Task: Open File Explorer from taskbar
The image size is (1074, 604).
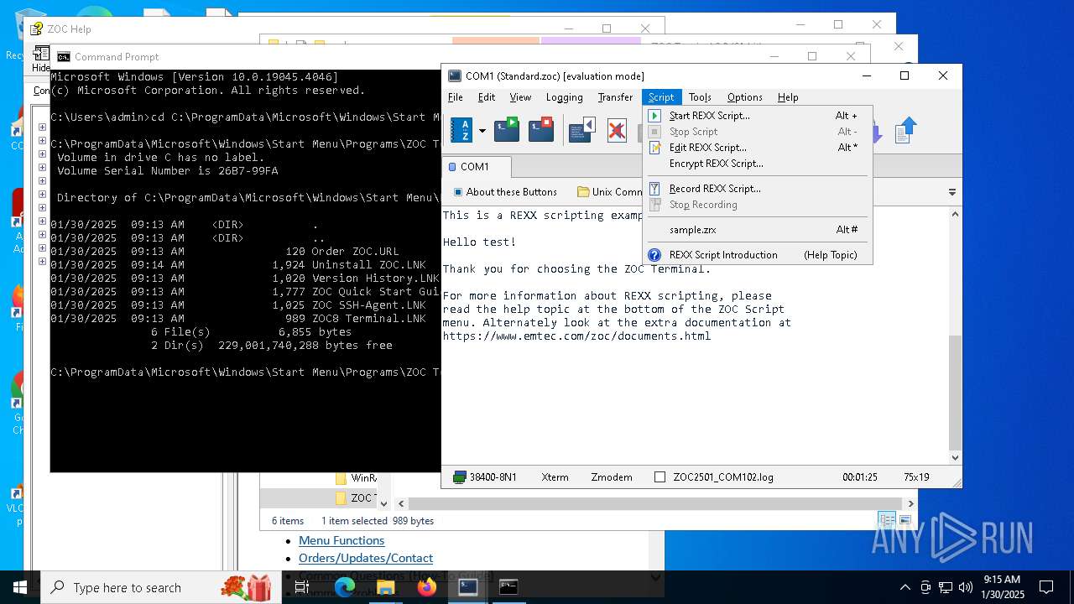Action: click(x=386, y=587)
